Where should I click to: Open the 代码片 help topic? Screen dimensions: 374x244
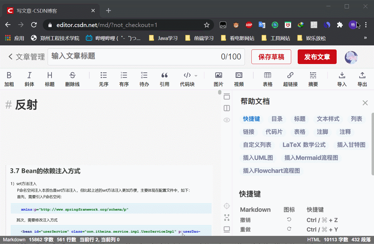(274, 132)
